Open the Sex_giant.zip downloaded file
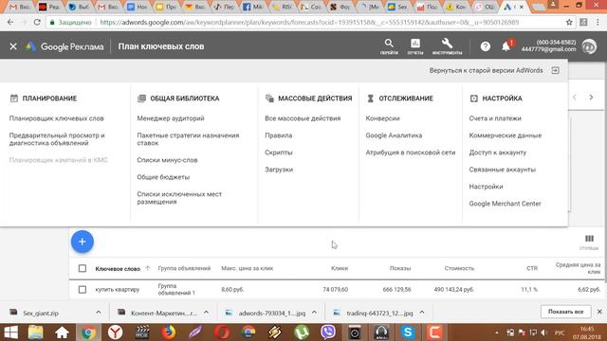This screenshot has width=607, height=341. tap(40, 313)
